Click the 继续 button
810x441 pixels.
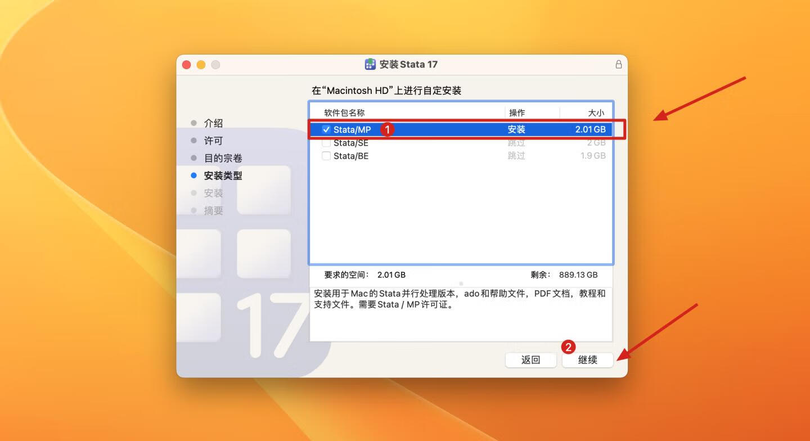tap(587, 359)
